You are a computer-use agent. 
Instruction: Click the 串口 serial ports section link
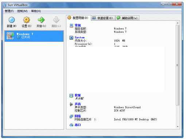pyautogui.click(x=78, y=125)
